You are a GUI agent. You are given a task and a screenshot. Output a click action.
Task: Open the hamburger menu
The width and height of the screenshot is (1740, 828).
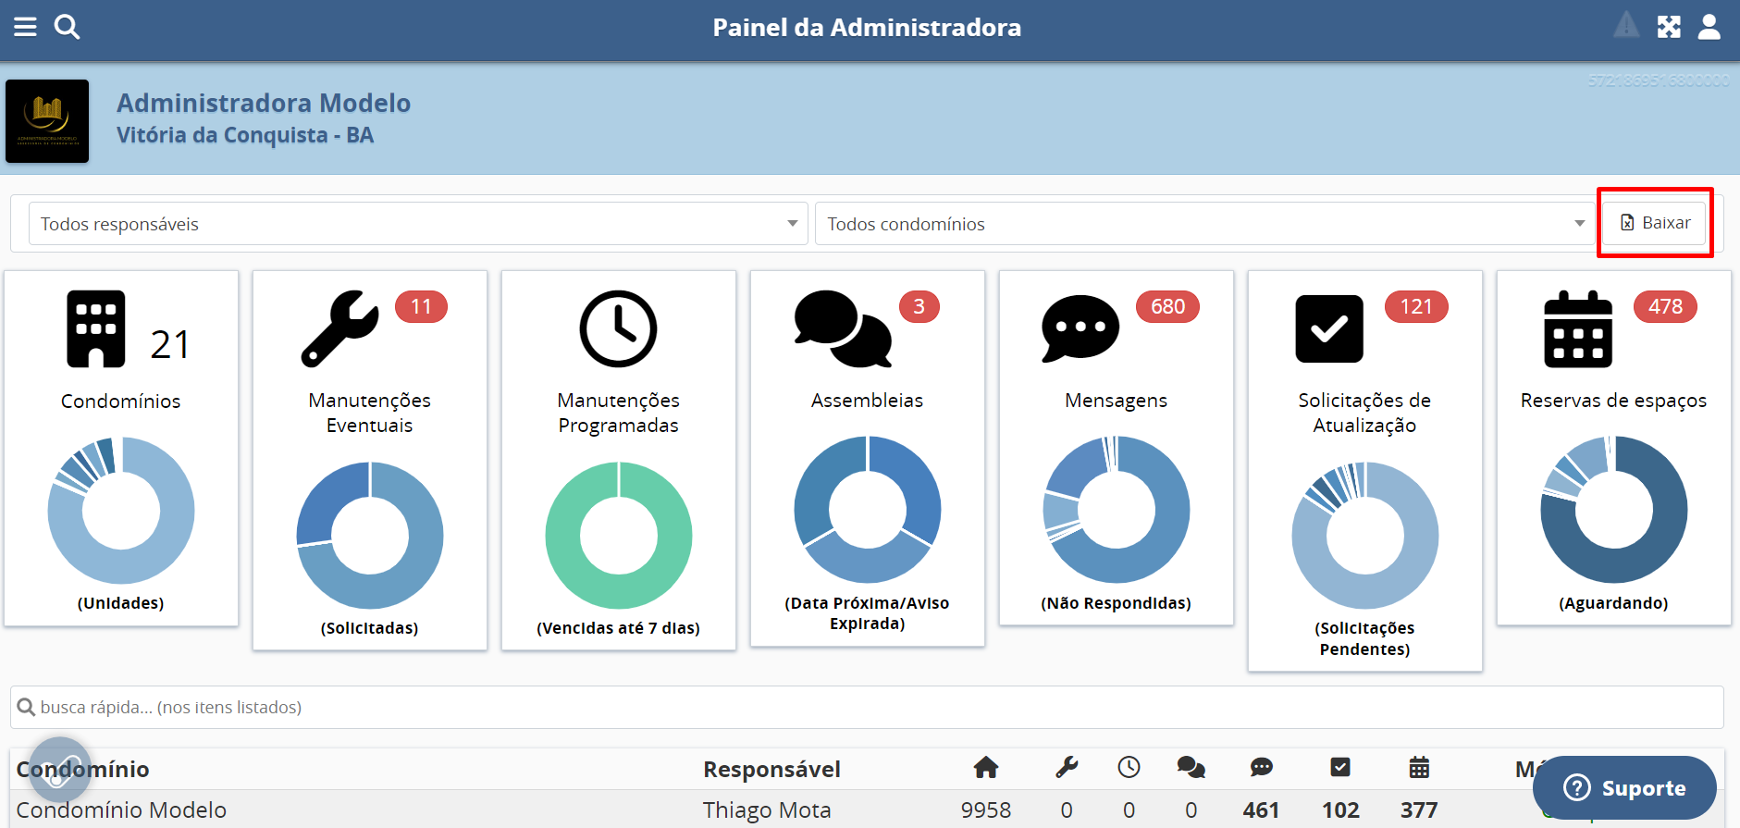(25, 27)
